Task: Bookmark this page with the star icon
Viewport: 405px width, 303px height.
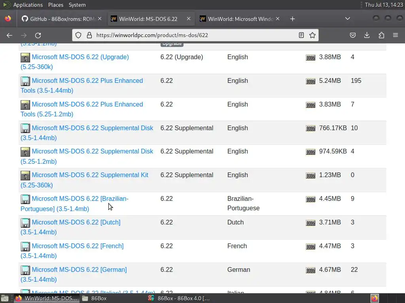Action: [x=312, y=35]
